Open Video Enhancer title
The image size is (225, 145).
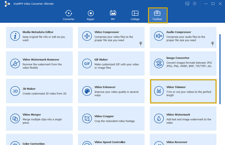click(105, 87)
